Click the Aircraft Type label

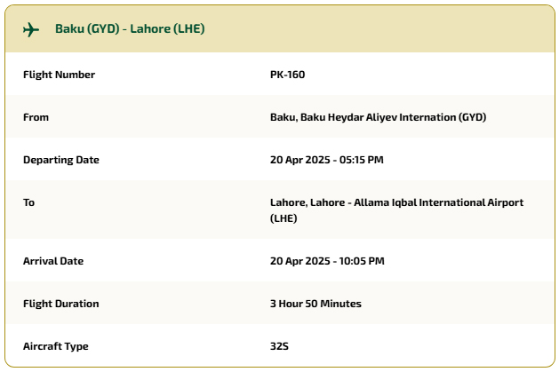pos(56,346)
